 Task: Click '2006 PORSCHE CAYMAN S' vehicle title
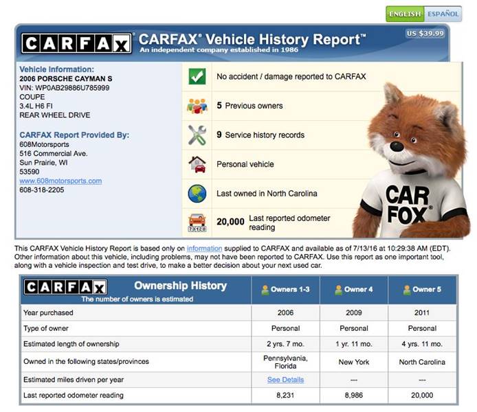tap(66, 79)
